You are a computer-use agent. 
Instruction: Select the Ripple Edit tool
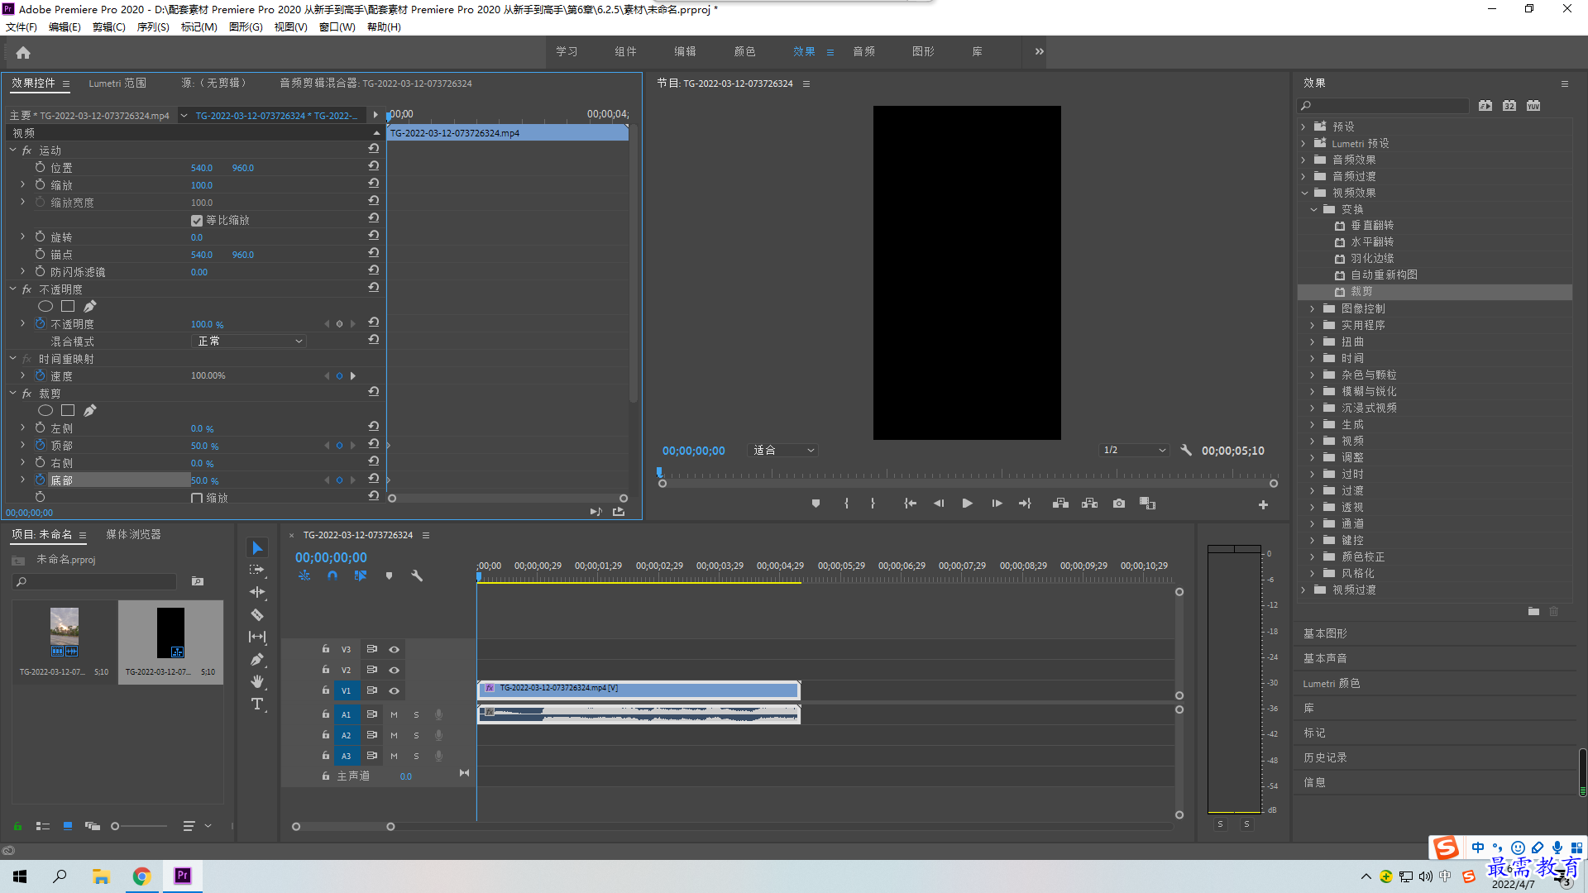pos(257,592)
